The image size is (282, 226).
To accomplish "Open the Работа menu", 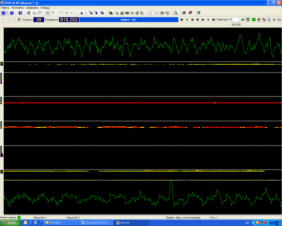I will [x=5, y=8].
